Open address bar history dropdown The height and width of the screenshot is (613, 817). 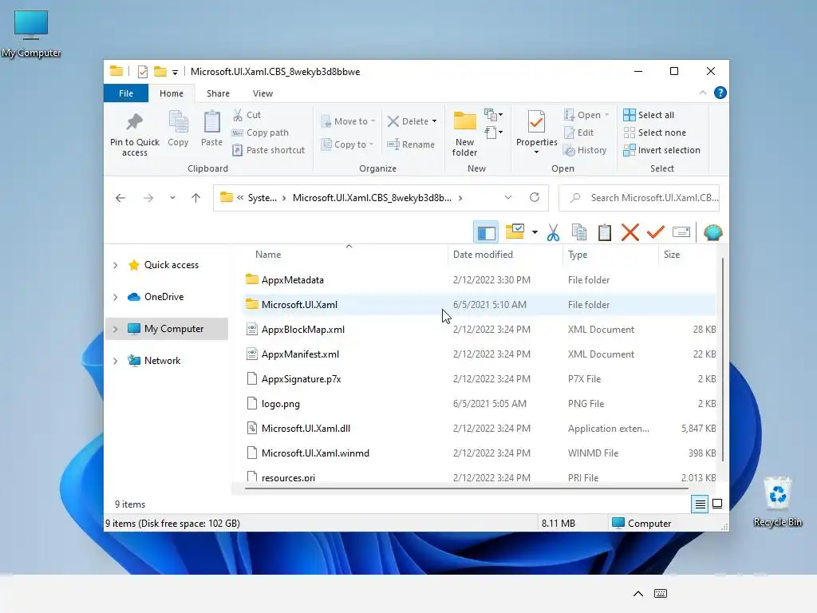click(508, 198)
